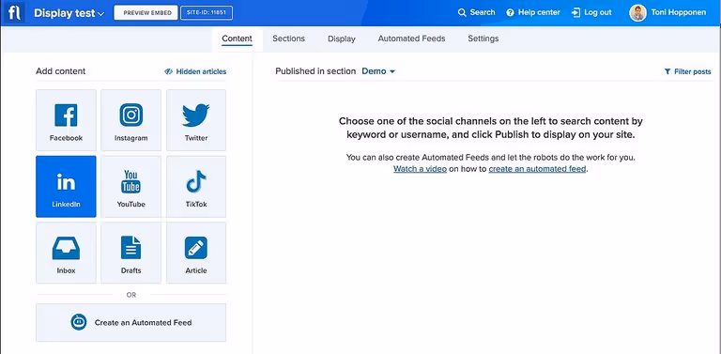Open the Display tab
The image size is (721, 354).
[341, 38]
